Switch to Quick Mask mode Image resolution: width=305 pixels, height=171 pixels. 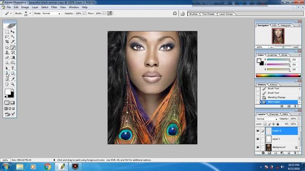(13, 103)
